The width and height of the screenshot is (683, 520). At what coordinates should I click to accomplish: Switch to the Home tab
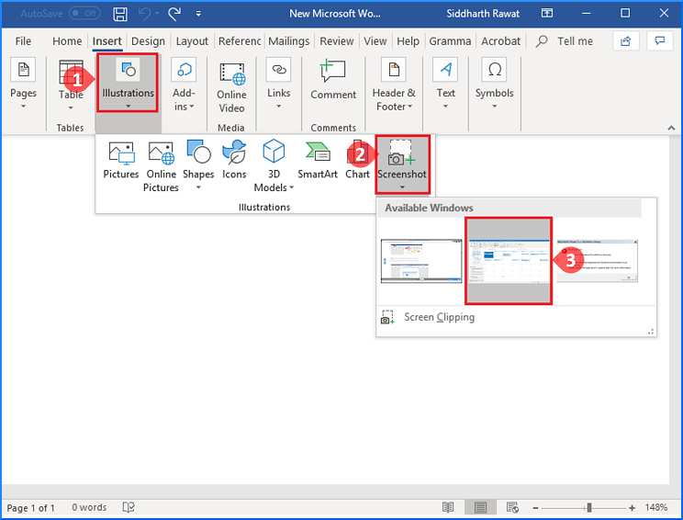coord(67,41)
